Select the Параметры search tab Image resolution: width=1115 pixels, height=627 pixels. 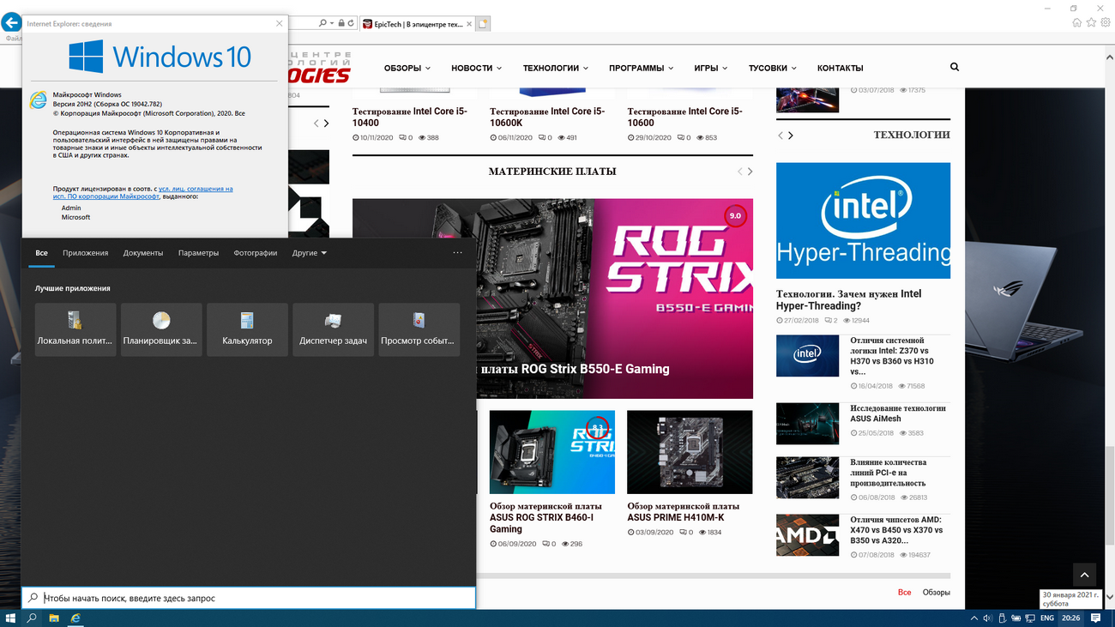pos(198,253)
